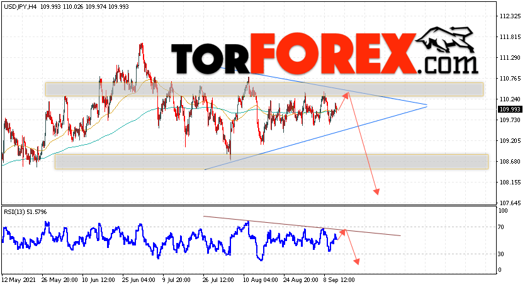The width and height of the screenshot is (525, 287).
Task: Click the 25 Jun 04:00 date label
Action: [x=138, y=280]
